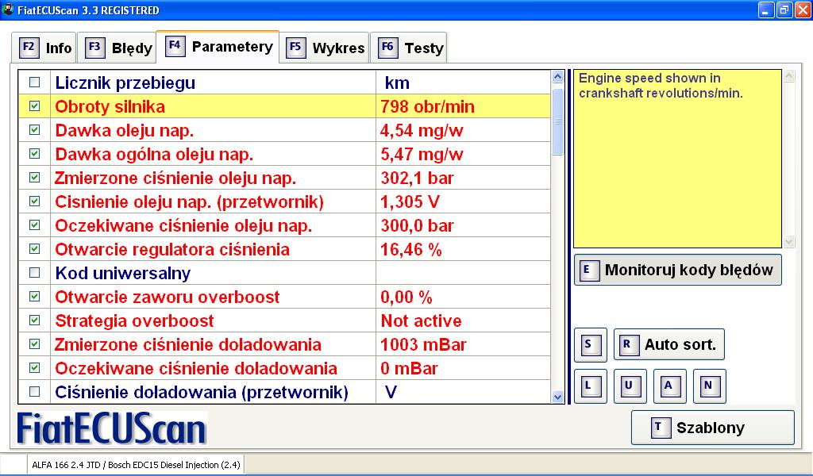Enable Ciśnienie doładowania (przetwornik) checkbox
This screenshot has width=813, height=476.
35,392
